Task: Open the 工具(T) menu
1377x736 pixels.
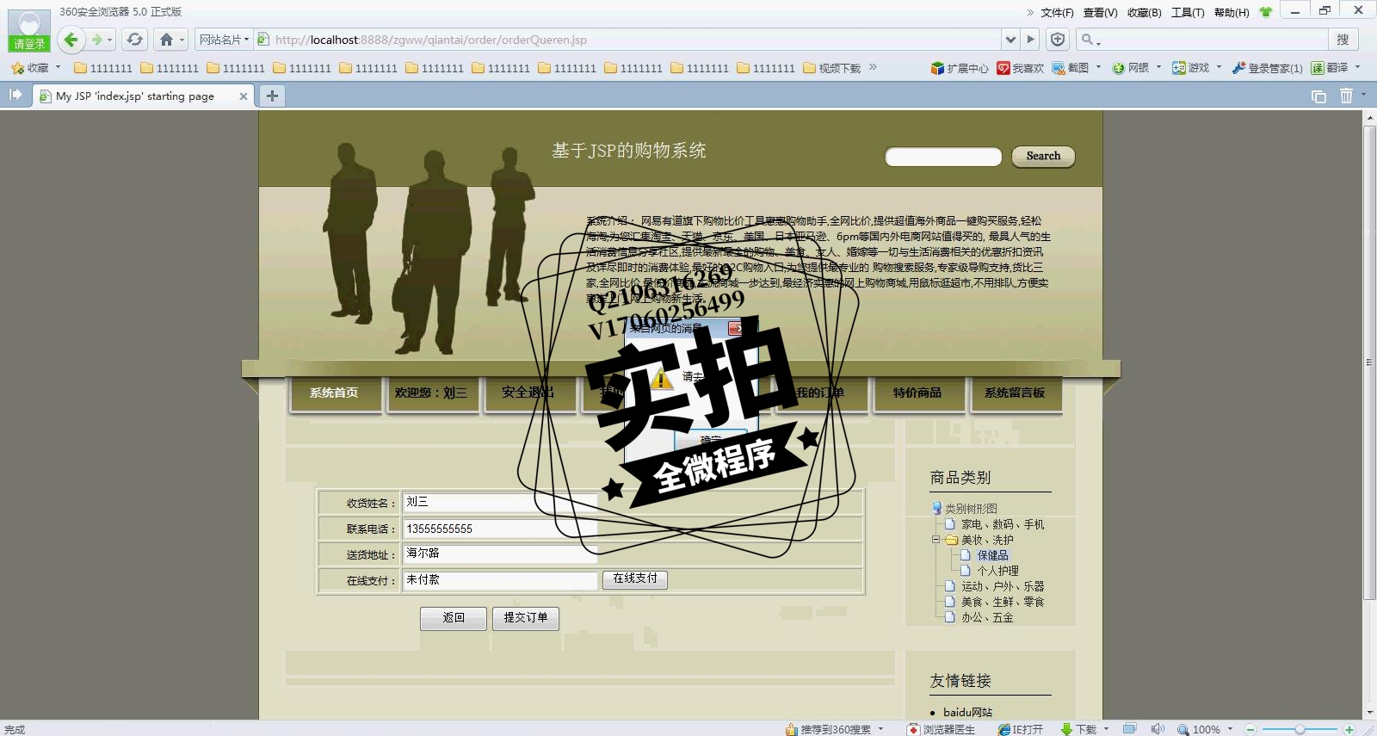Action: click(1188, 12)
